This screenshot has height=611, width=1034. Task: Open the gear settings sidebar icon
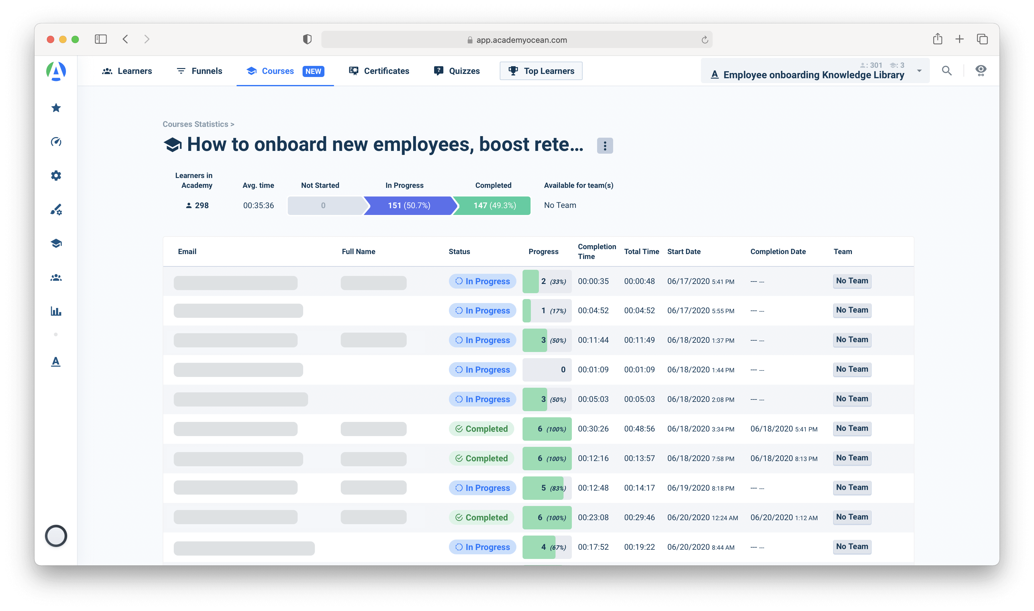tap(56, 176)
